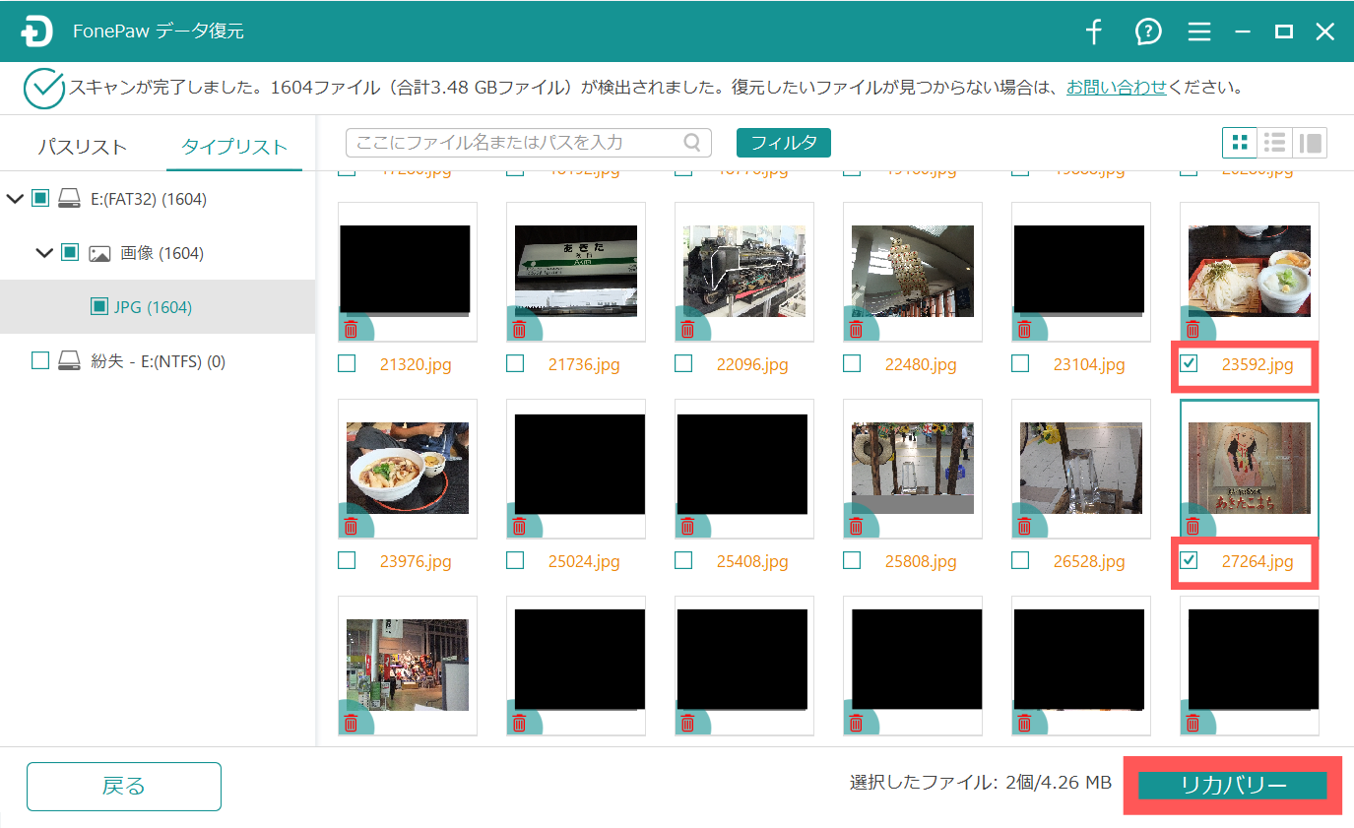Collapse the E:(FAT32) drive tree
1354x828 pixels.
pos(15,199)
